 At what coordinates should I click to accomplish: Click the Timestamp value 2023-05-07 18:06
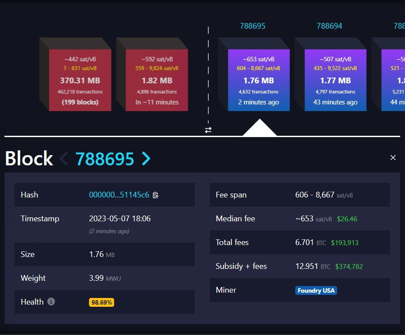[120, 219]
